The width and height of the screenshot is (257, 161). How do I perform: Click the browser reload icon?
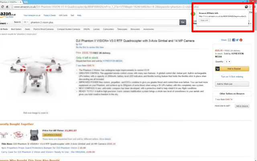tap(2, 7)
